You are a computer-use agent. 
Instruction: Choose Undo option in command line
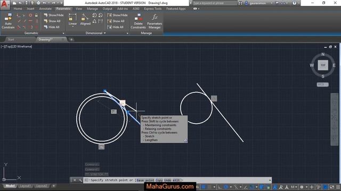click(x=168, y=180)
